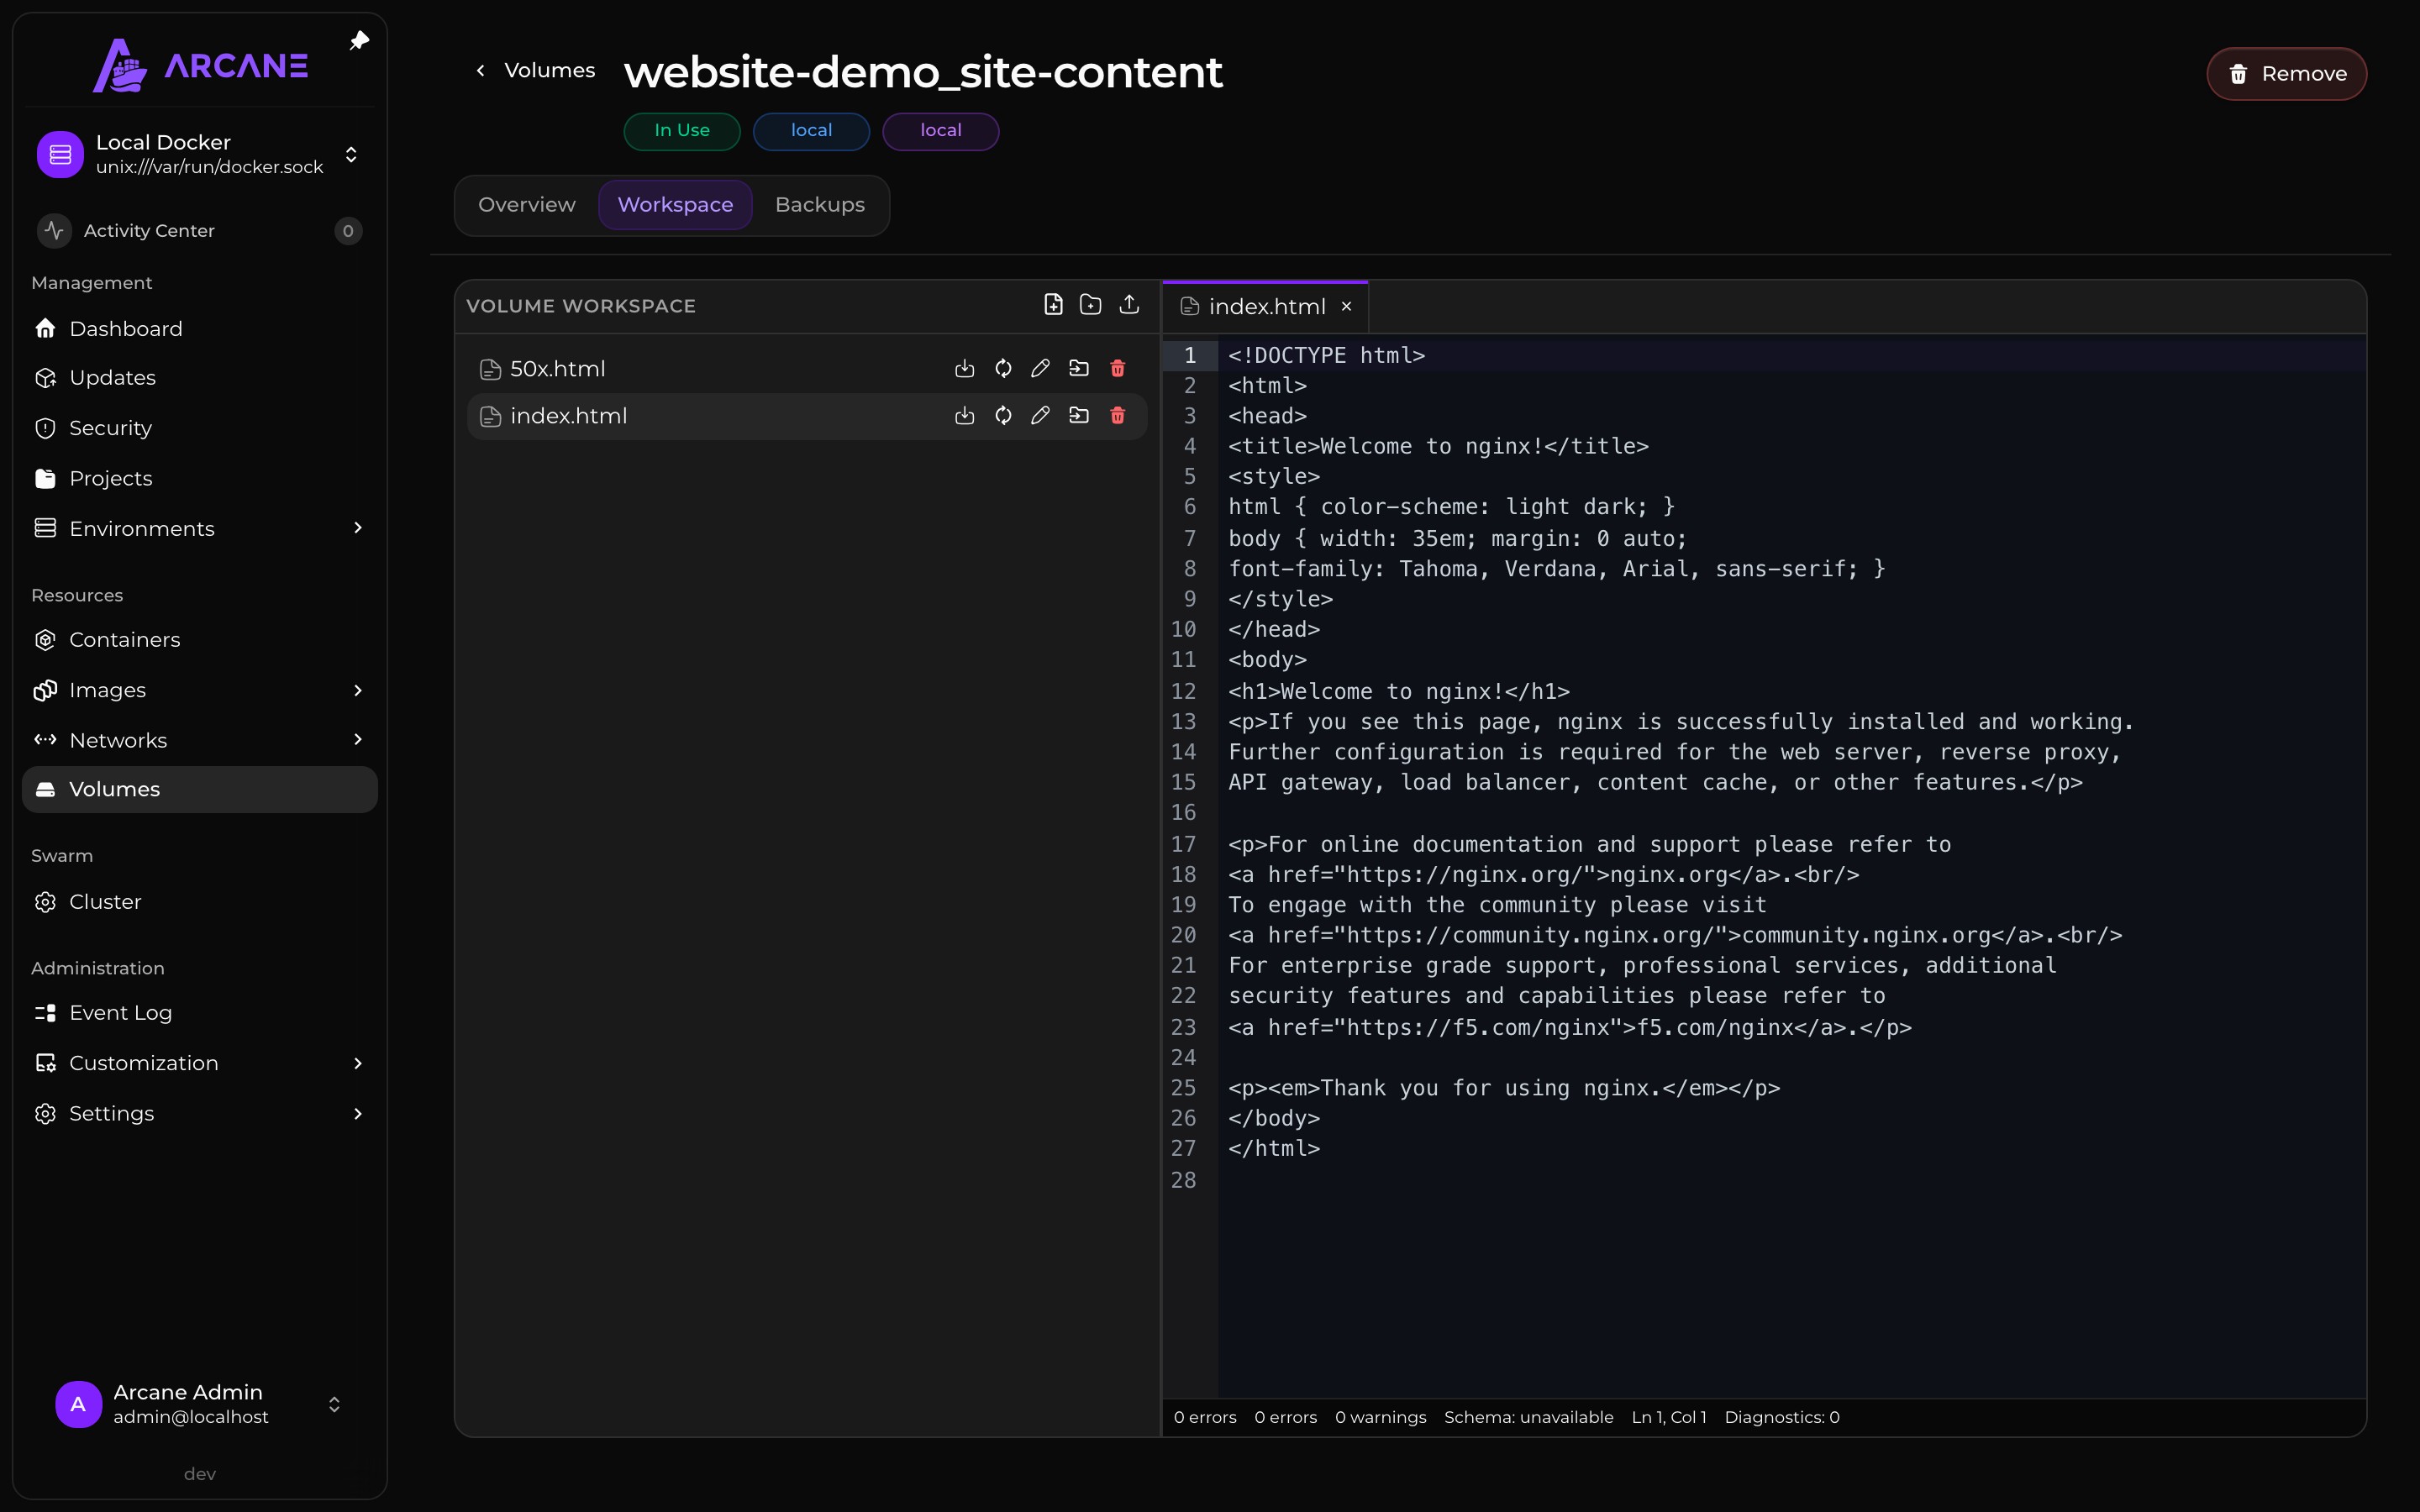The height and width of the screenshot is (1512, 2420).
Task: Click the Activity Center pulse icon
Action: [54, 231]
